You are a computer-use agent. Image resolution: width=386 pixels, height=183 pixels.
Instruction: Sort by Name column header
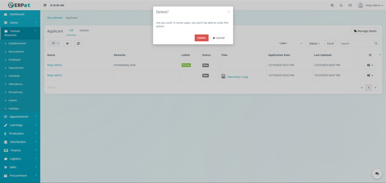78,55
